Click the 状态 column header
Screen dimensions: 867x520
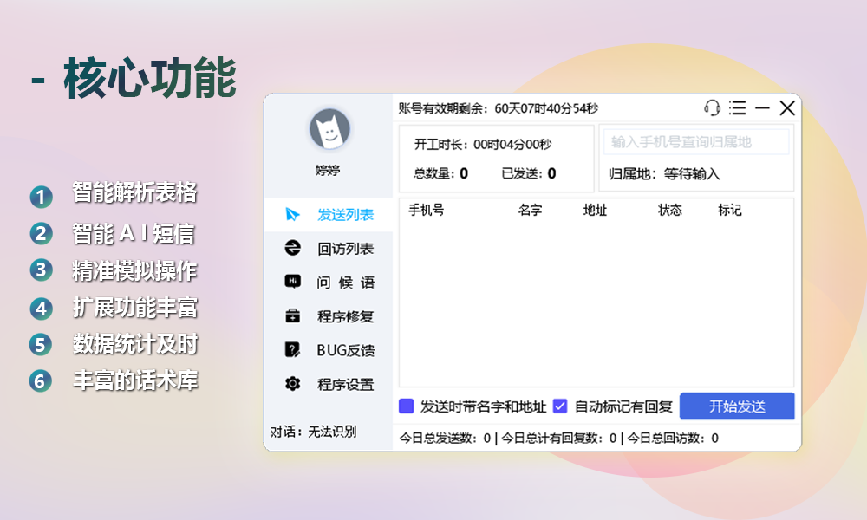(668, 210)
